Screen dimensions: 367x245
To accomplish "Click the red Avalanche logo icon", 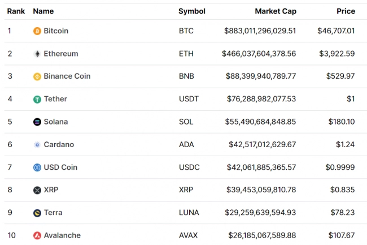I will [37, 235].
